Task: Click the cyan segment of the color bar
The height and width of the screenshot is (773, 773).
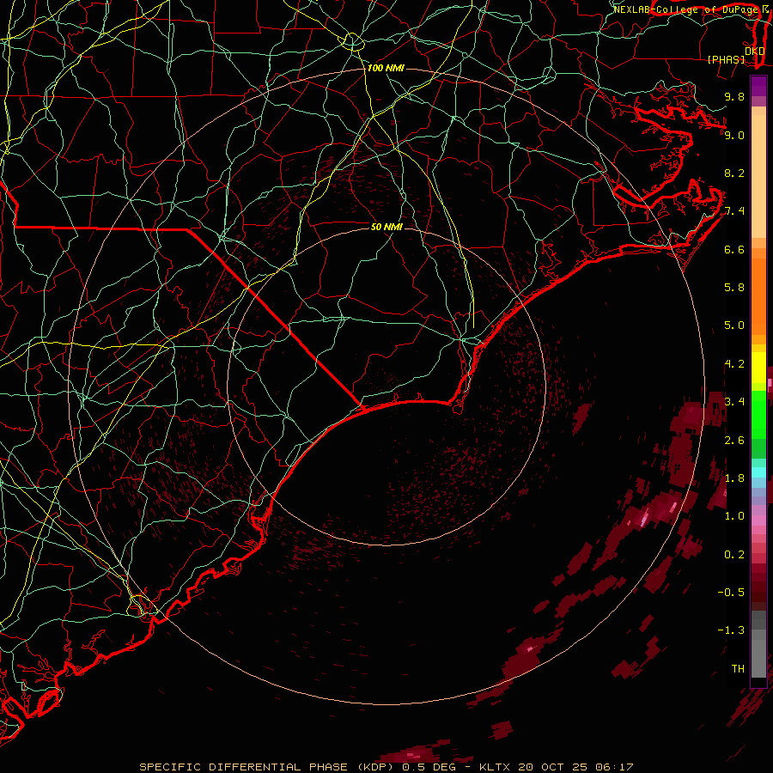Action: pos(758,472)
